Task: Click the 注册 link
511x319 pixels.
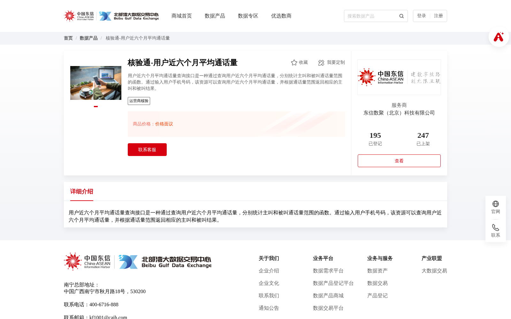Action: coord(439,16)
